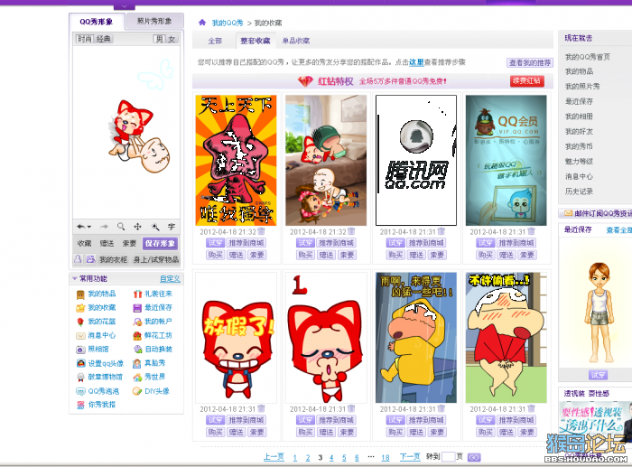The height and width of the screenshot is (467, 632).
Task: Click the 字 text tool icon
Action: (x=172, y=227)
